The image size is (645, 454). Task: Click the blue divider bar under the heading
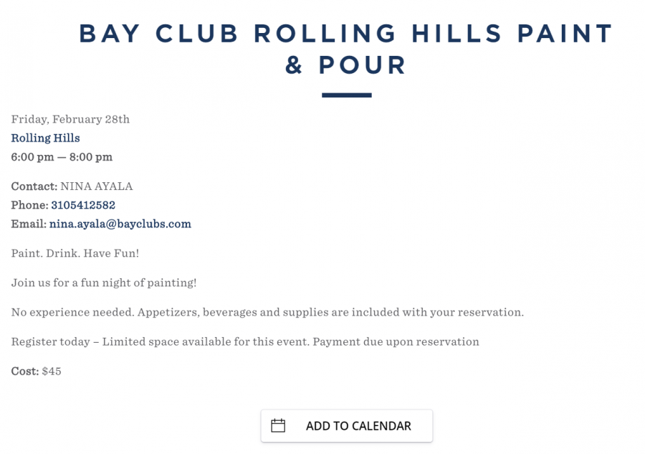[347, 95]
